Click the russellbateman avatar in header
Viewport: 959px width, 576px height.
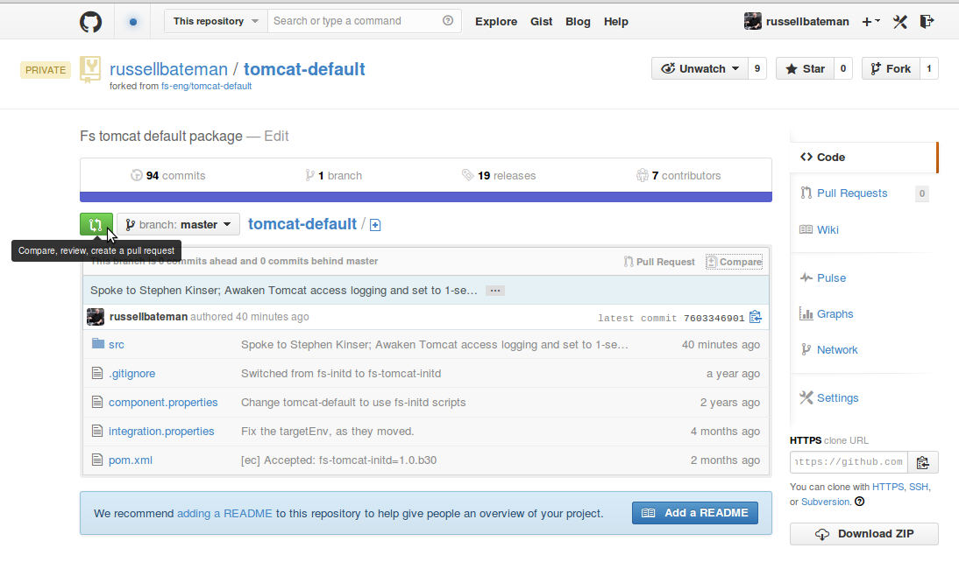[752, 21]
